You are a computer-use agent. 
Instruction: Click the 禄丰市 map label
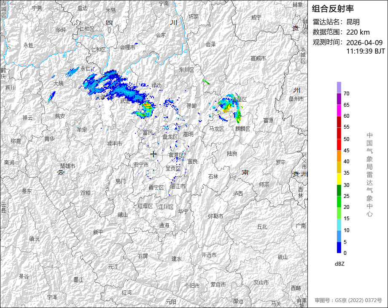pos(114,143)
